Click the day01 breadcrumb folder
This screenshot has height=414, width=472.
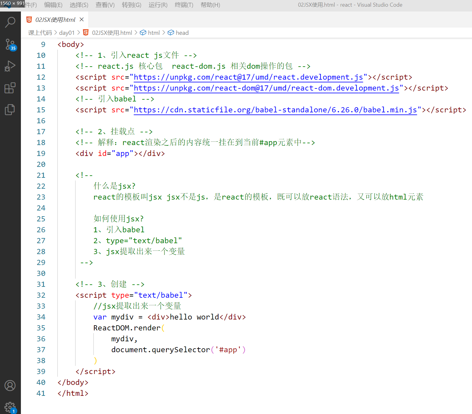[67, 33]
